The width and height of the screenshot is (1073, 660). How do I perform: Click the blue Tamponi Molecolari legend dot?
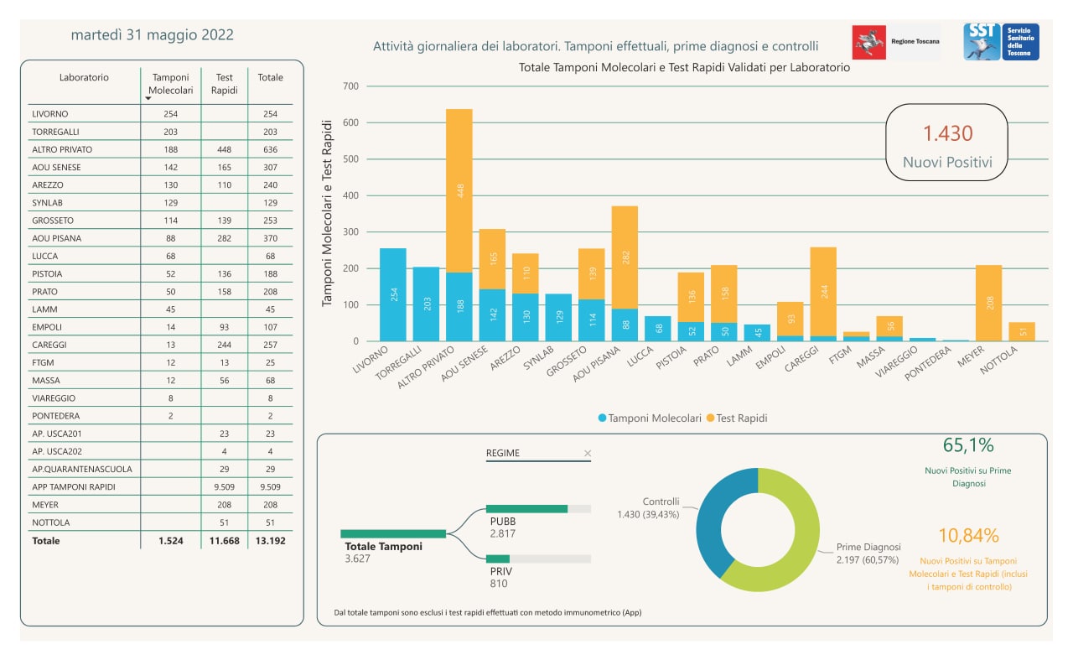pos(603,418)
